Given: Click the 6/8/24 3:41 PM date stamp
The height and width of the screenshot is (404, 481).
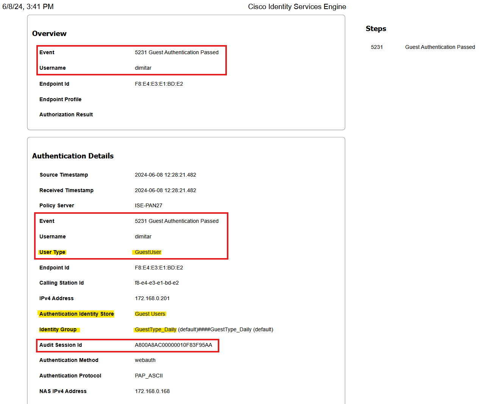Looking at the screenshot, I should pos(28,7).
